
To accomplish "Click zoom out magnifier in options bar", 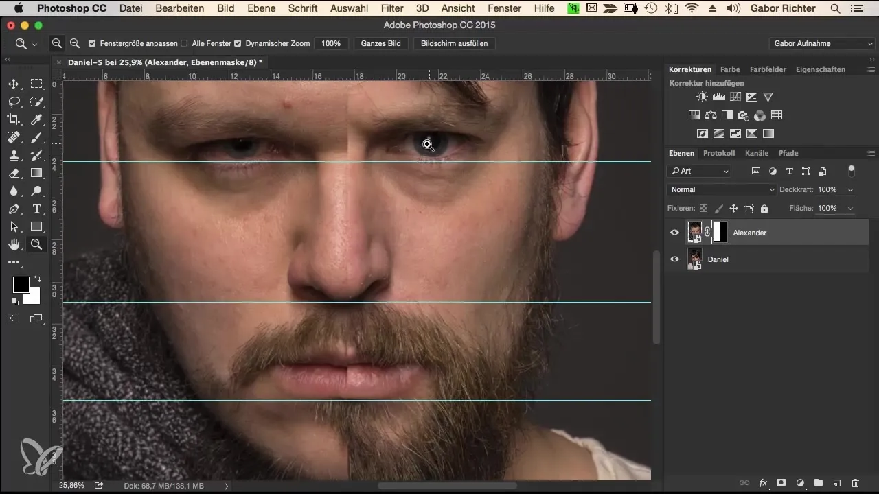I will click(74, 43).
